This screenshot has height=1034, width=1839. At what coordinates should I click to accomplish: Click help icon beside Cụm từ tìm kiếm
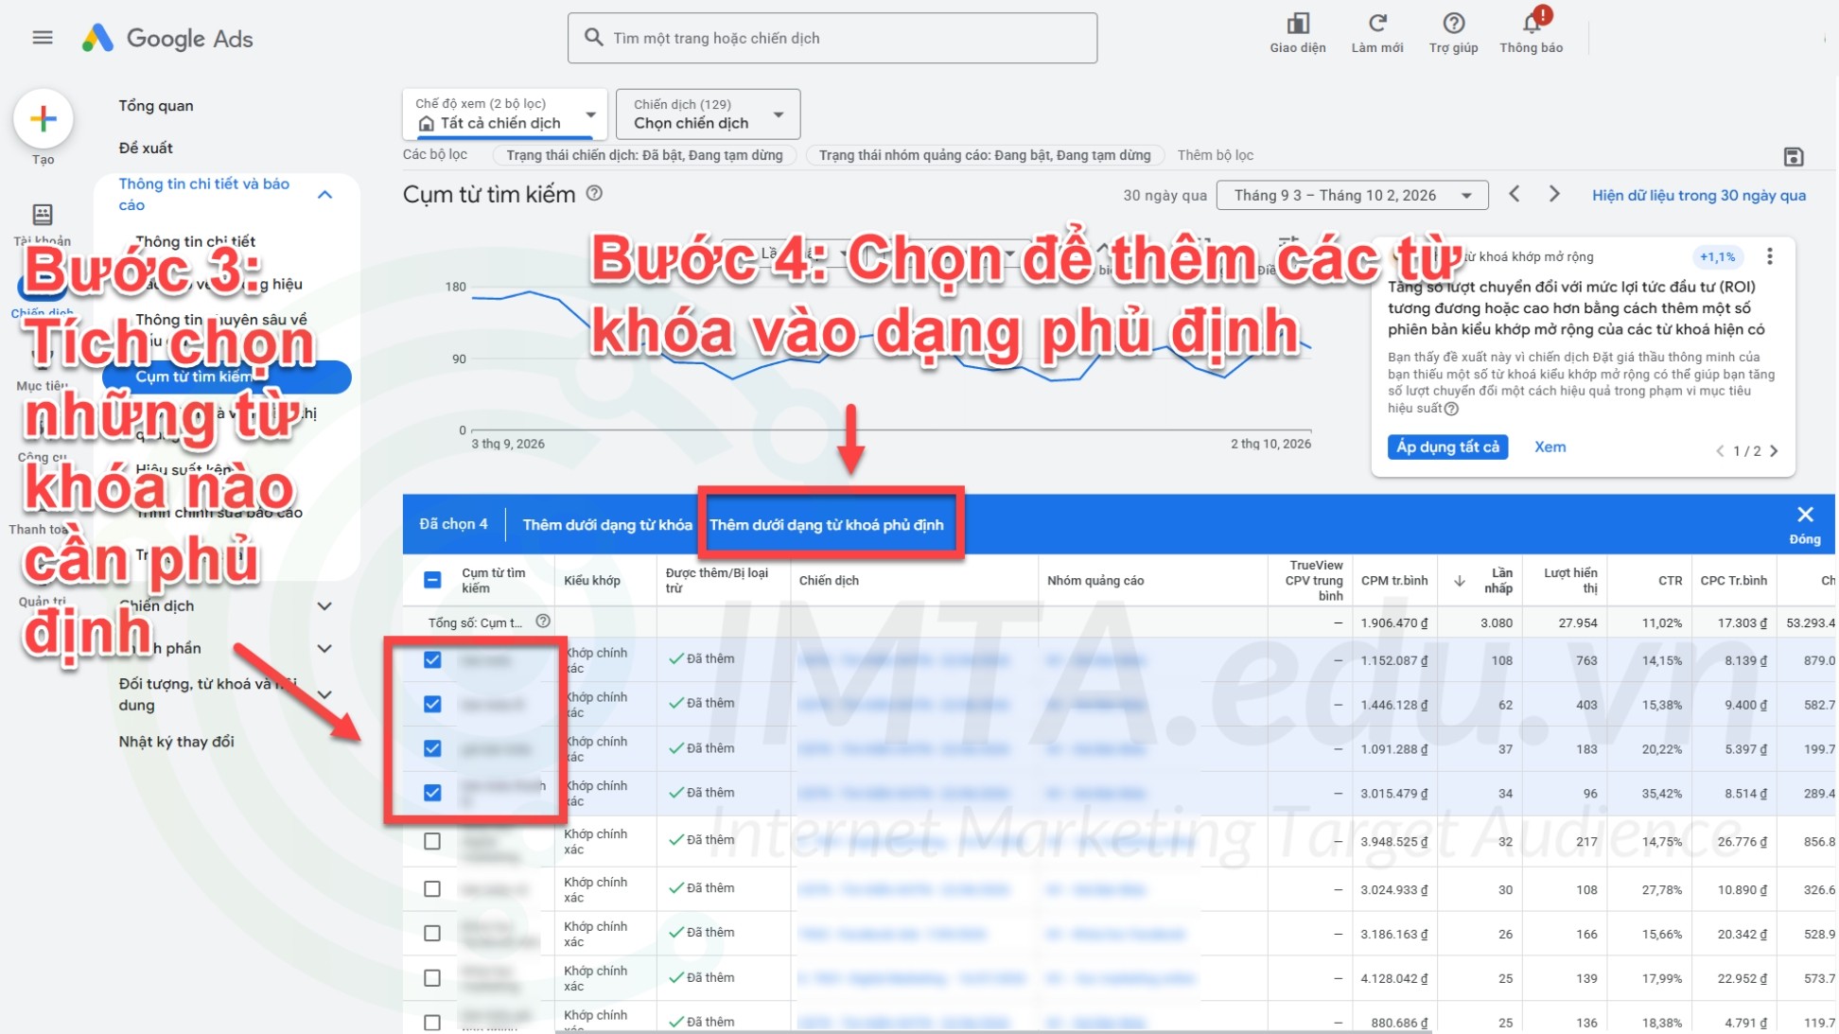594,193
